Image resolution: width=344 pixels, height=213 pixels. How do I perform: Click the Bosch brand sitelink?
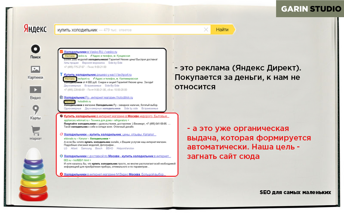pyautogui.click(x=99, y=148)
